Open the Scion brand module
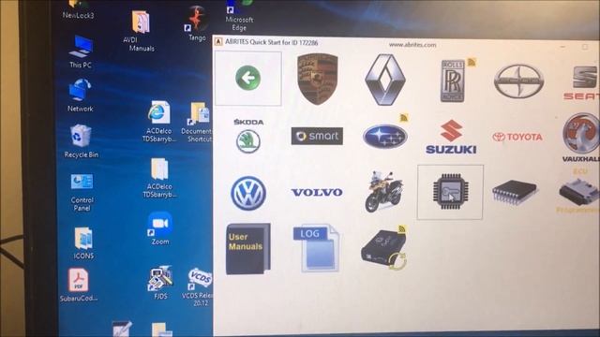The height and width of the screenshot is (337, 600). pos(518,81)
